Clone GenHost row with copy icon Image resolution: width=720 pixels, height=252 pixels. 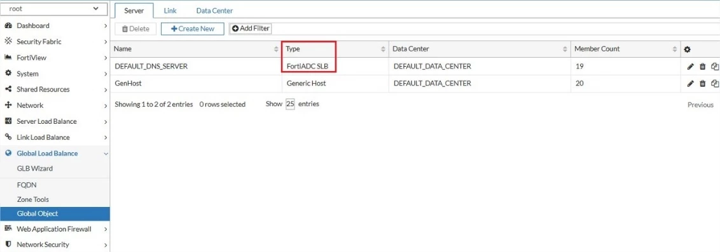(714, 83)
